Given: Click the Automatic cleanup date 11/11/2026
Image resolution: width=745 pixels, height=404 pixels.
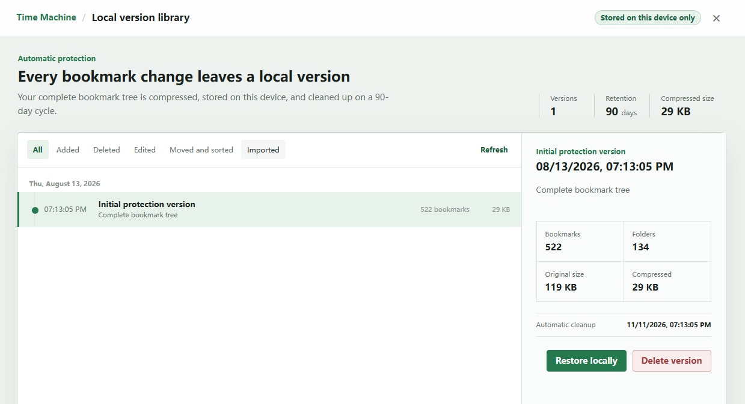Looking at the screenshot, I should click(669, 325).
